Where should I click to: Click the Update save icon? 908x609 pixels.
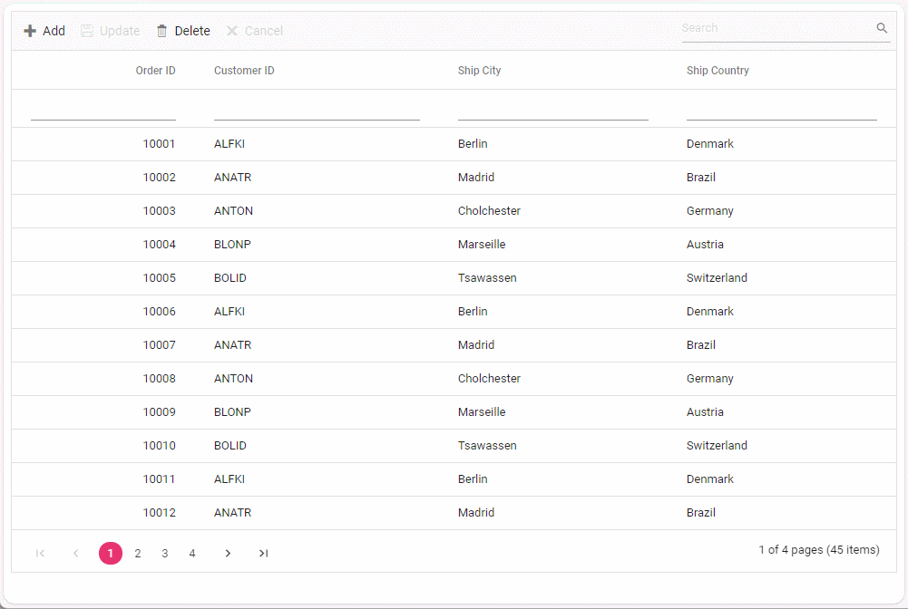point(87,31)
